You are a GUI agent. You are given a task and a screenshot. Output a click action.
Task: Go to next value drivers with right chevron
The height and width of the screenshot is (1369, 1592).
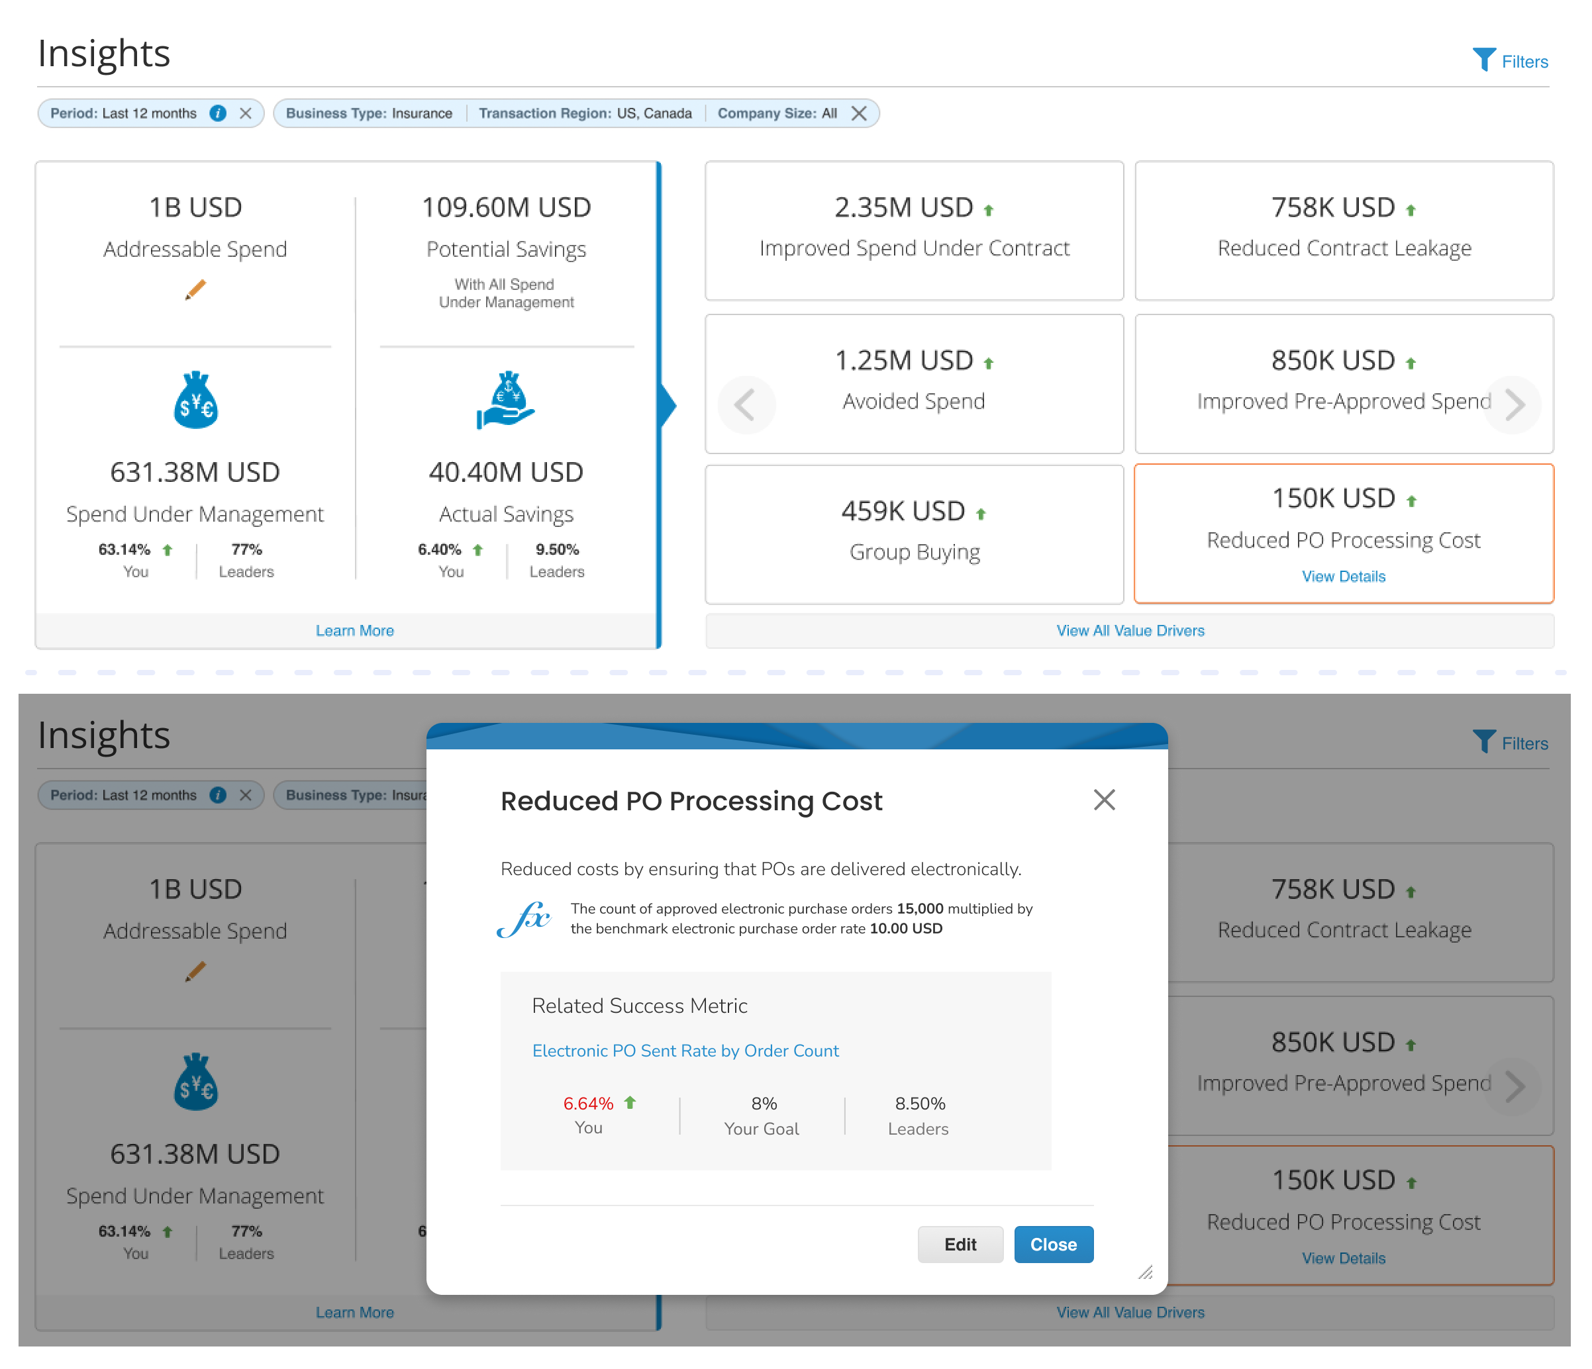tap(1514, 404)
